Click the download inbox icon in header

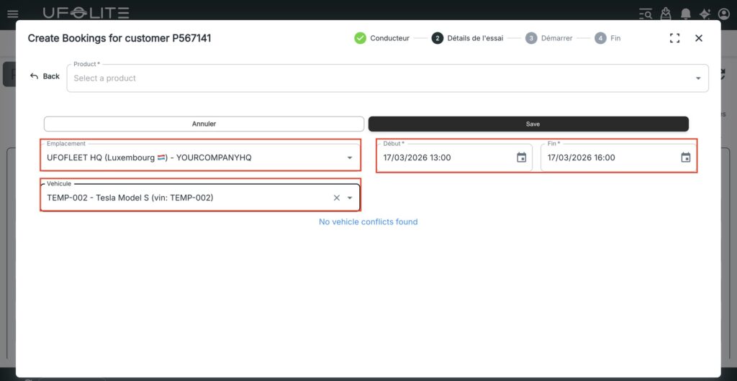[666, 14]
